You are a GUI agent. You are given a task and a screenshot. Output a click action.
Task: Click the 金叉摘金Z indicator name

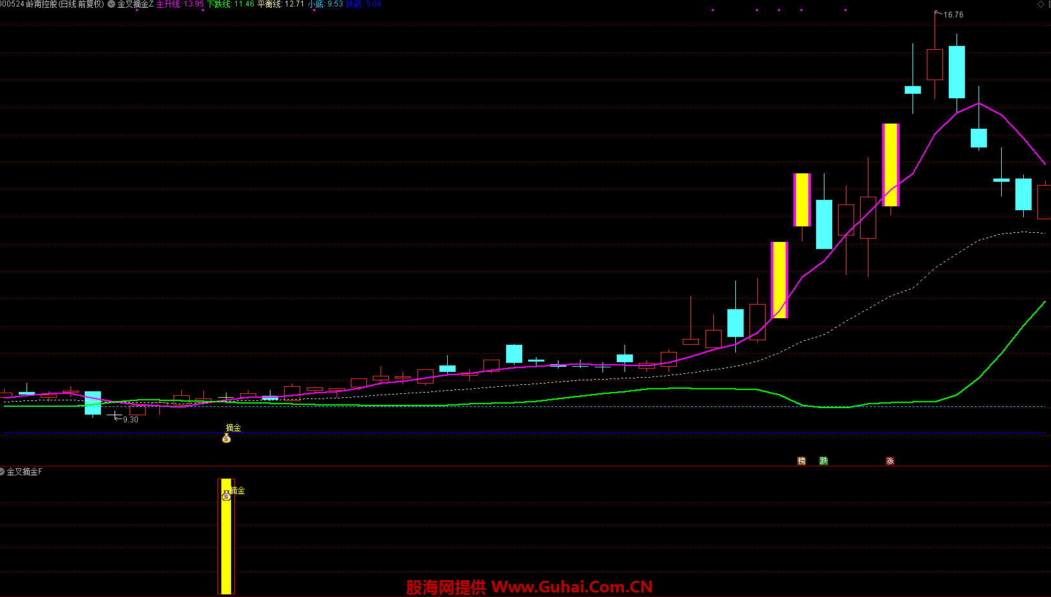[135, 4]
